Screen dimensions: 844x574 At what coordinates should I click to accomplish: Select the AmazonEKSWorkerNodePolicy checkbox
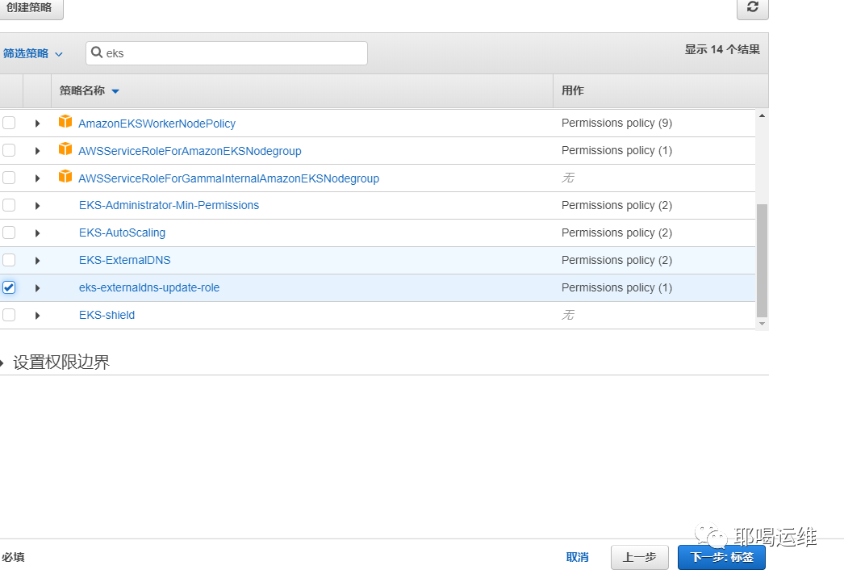(9, 123)
